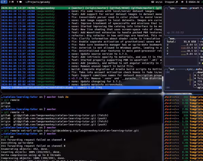The image size is (203, 161).
Task: Click 'Everything up-to-date' output line
Action: click(17, 143)
